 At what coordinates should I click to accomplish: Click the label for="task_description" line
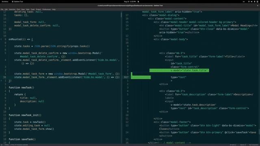click(x=209, y=94)
